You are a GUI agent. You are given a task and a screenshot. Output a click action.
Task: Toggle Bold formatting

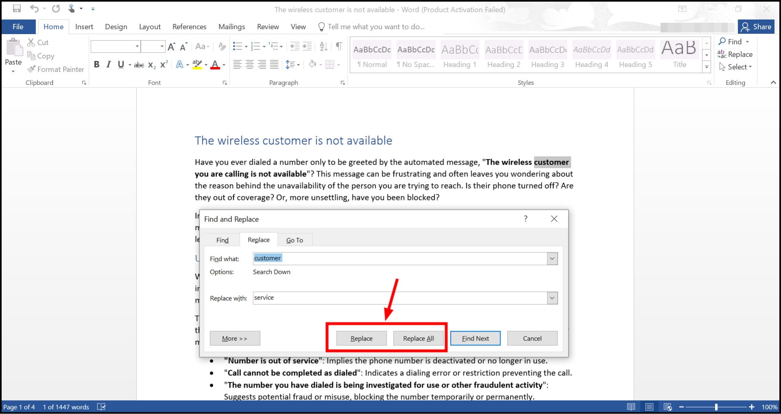tap(96, 65)
